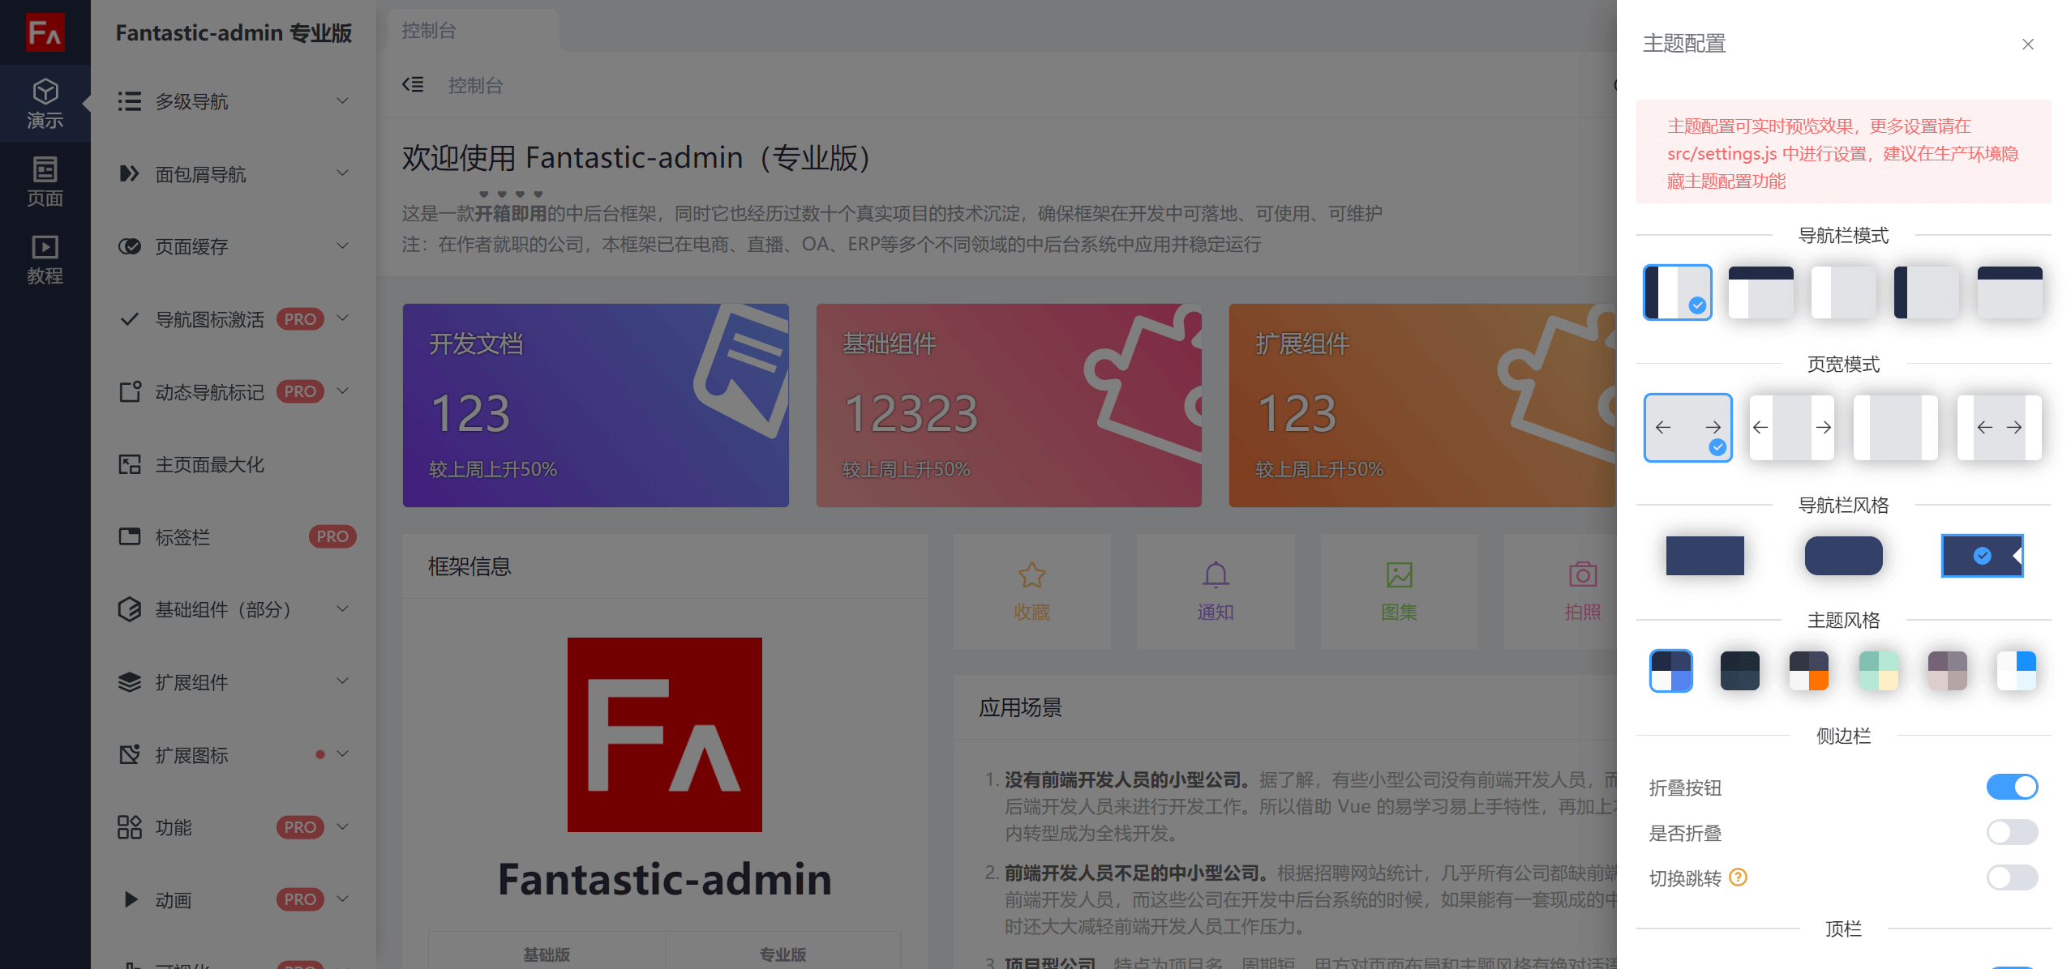The image size is (2071, 969).
Task: Click the 功能 apps grid icon
Action: tap(129, 827)
